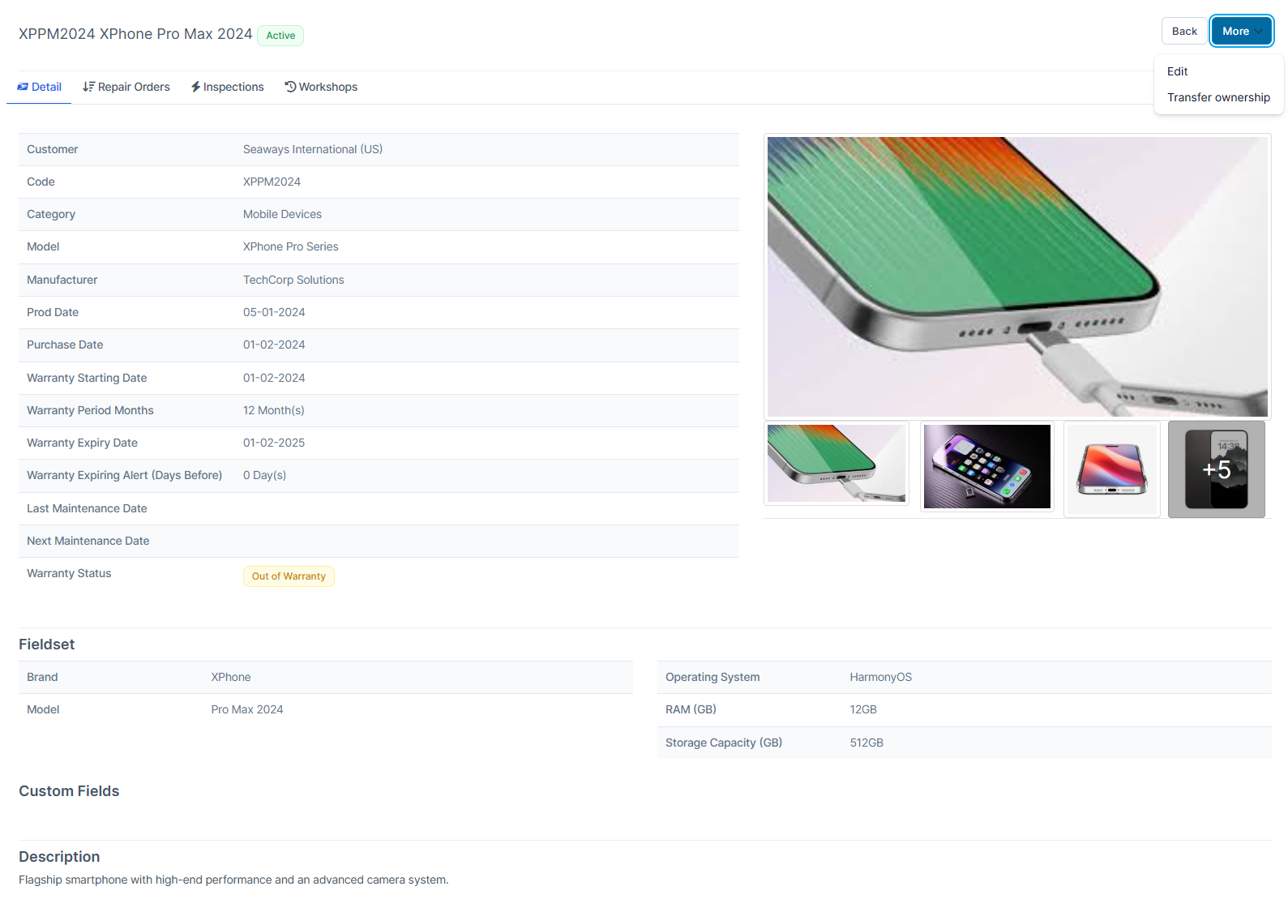
Task: Click the Inspections lightning bolt icon
Action: 195,87
